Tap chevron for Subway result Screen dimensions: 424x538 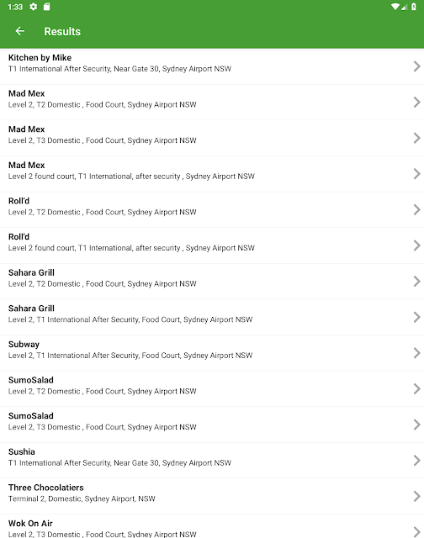[x=416, y=353]
